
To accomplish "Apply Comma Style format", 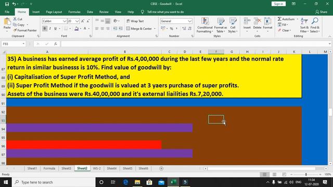I will coord(176,29).
